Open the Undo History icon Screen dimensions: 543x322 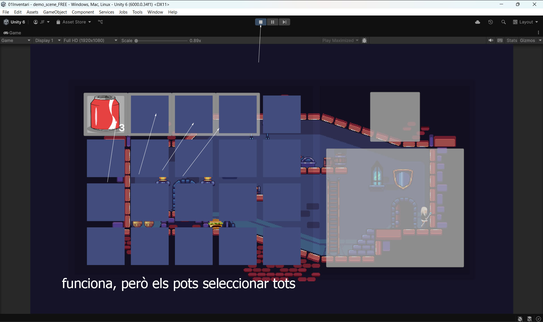[x=490, y=22]
